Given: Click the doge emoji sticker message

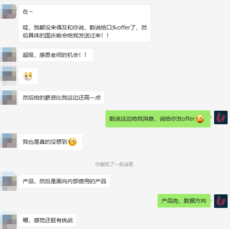Looking at the screenshot, I should point(28,76).
